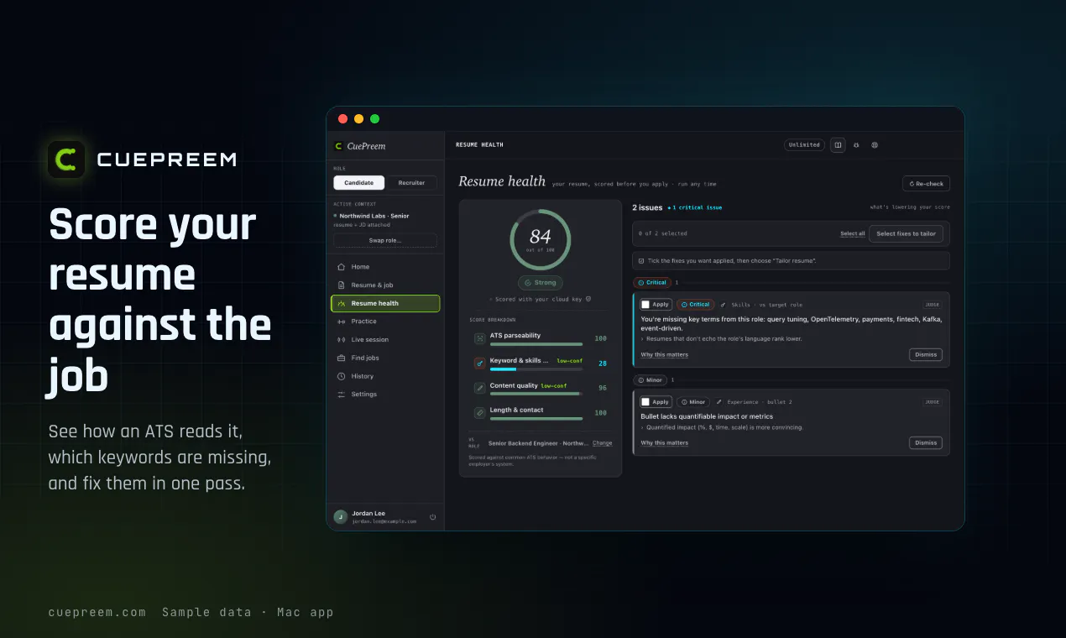Click the Unlimited plan badge

coord(804,145)
